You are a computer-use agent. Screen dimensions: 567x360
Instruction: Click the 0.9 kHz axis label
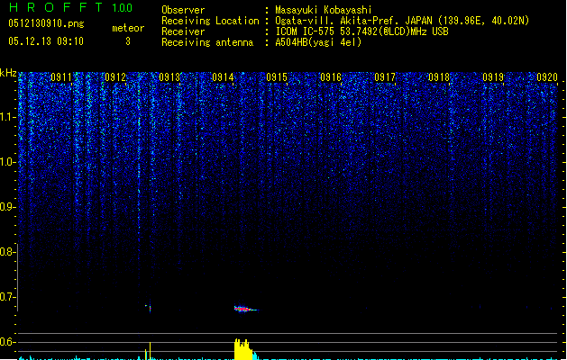click(x=7, y=207)
